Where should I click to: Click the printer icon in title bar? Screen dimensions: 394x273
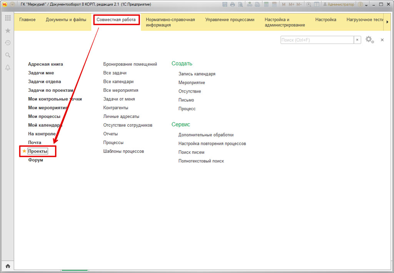pyautogui.click(x=232, y=5)
